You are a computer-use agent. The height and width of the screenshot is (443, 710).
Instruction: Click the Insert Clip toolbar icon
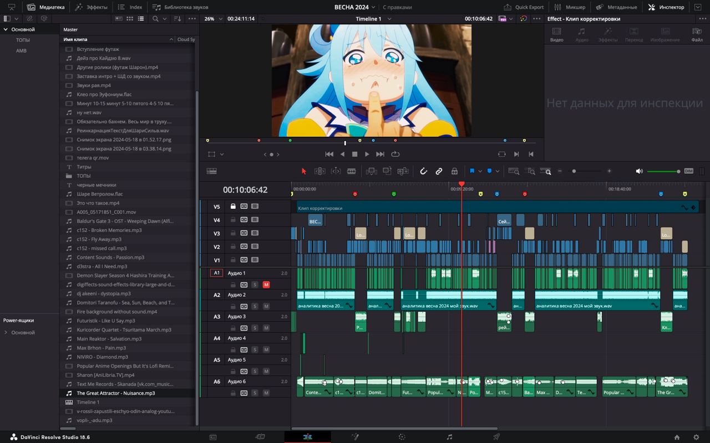click(x=371, y=171)
